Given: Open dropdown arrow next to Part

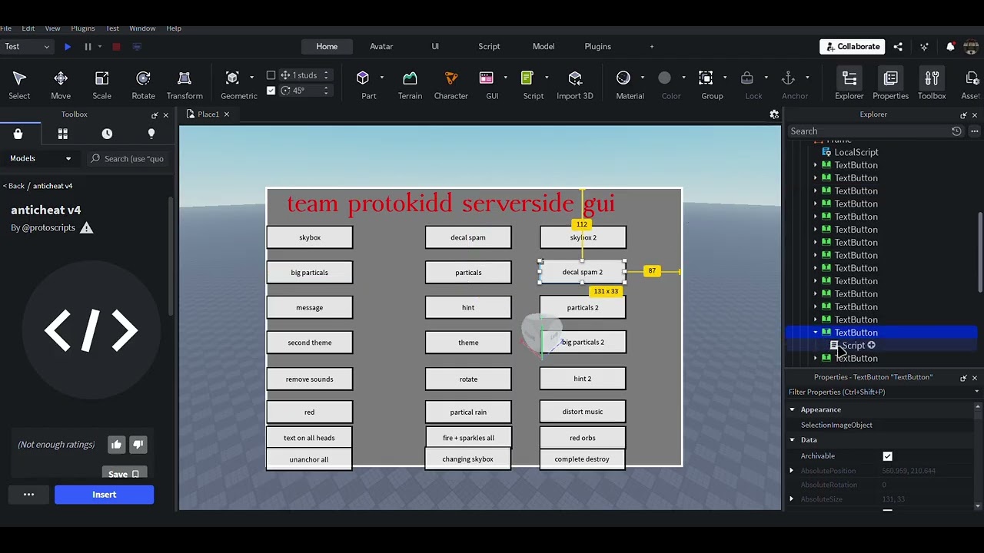Looking at the screenshot, I should (x=382, y=78).
